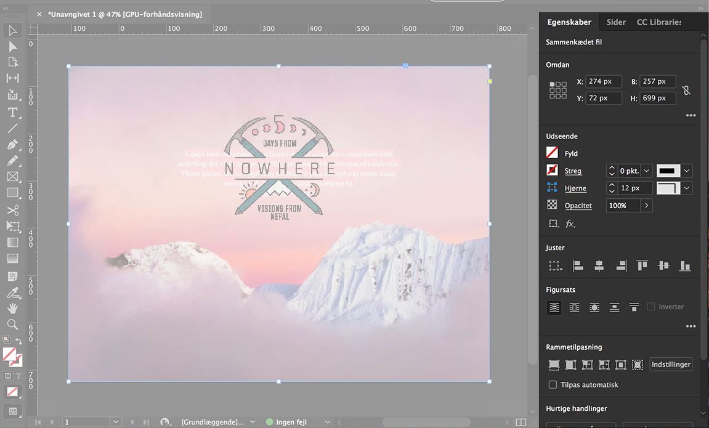Click align right edges icon in Juster
Viewport: 709px width, 428px height.
pyautogui.click(x=621, y=266)
